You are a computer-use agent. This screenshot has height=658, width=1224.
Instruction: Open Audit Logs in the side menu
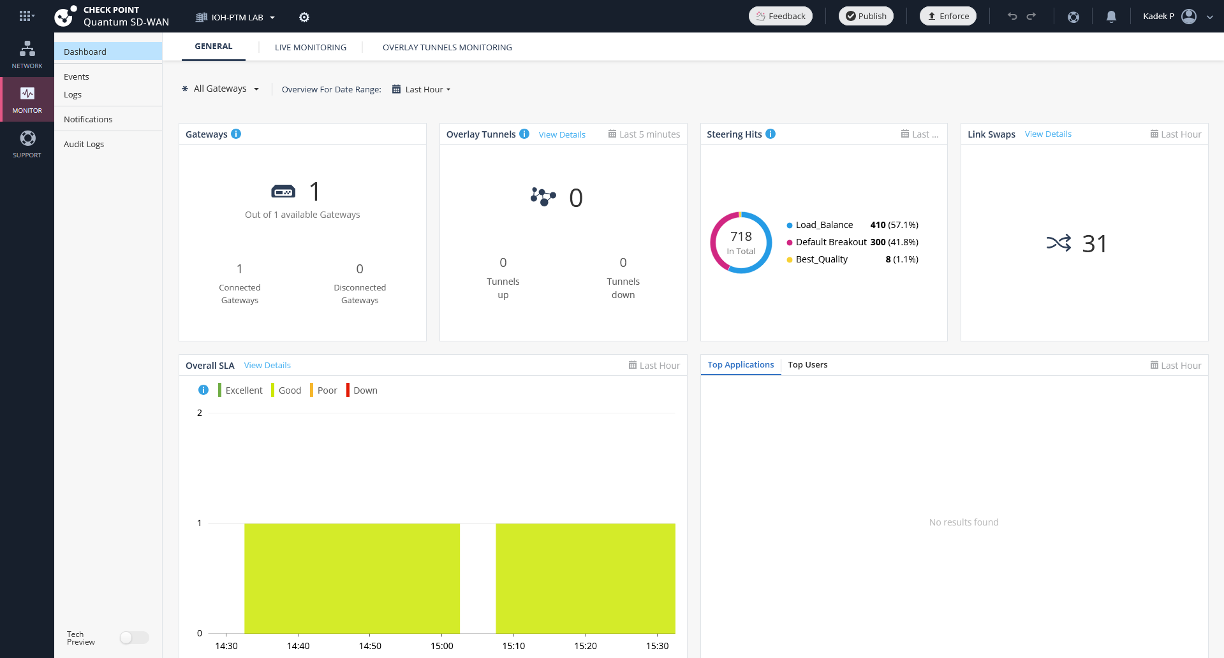point(84,145)
